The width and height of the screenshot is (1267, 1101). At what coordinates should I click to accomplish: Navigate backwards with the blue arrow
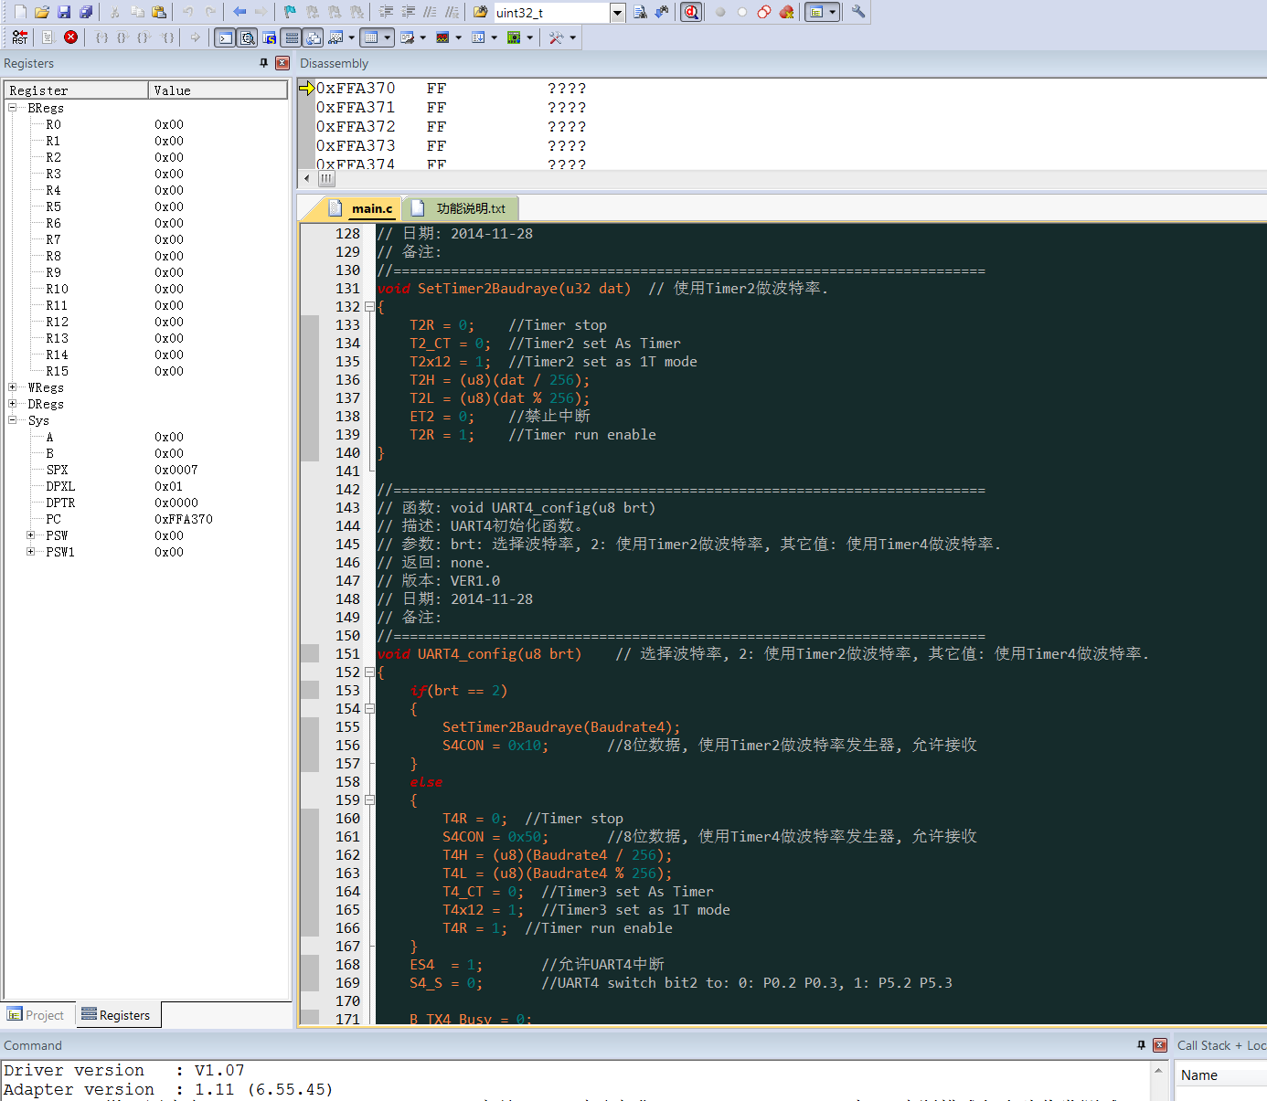[x=240, y=12]
